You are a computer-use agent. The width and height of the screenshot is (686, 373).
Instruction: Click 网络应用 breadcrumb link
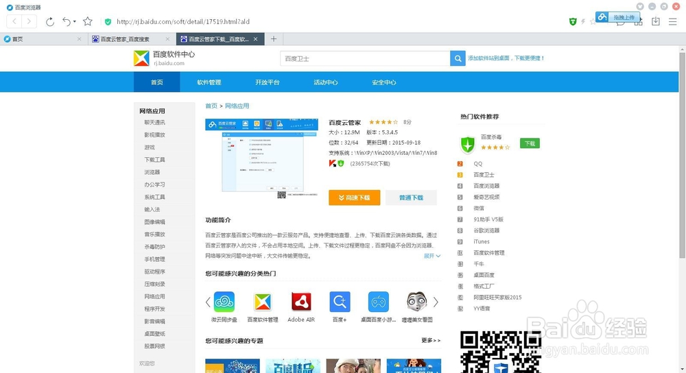coord(237,106)
